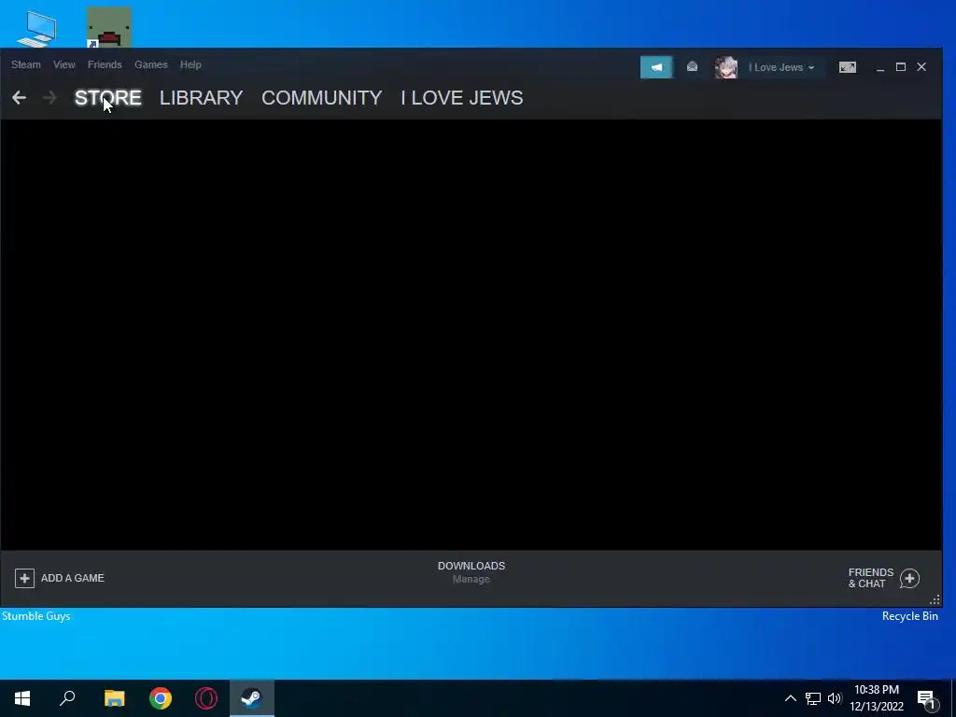956x717 pixels.
Task: Switch to the COMMUNITY tab
Action: tap(321, 97)
